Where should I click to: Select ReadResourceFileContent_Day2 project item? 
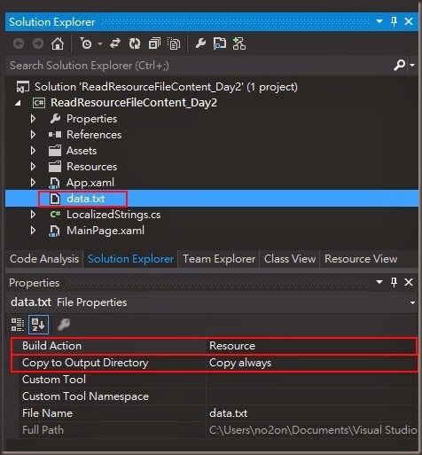134,103
